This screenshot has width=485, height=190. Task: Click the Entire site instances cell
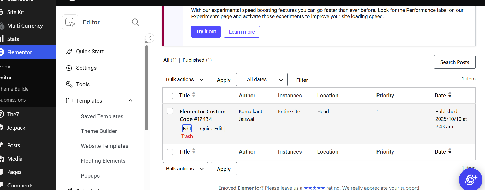[x=289, y=111]
